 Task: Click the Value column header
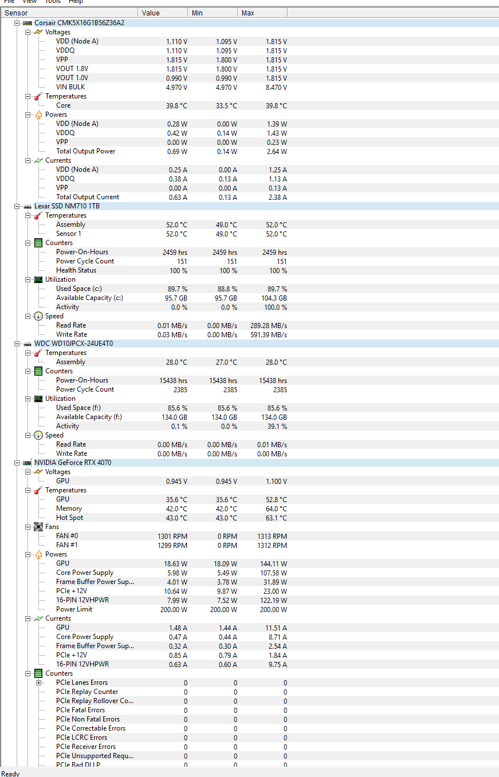pyautogui.click(x=163, y=13)
